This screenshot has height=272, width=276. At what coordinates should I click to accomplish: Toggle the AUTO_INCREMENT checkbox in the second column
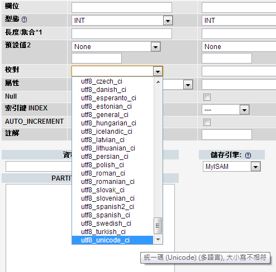pyautogui.click(x=207, y=123)
